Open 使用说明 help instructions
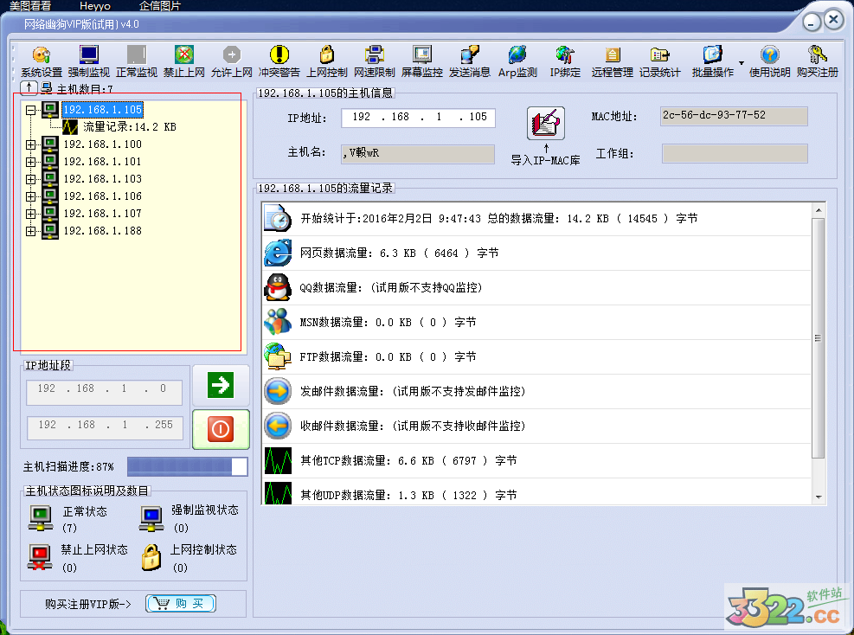This screenshot has height=635, width=854. point(769,61)
